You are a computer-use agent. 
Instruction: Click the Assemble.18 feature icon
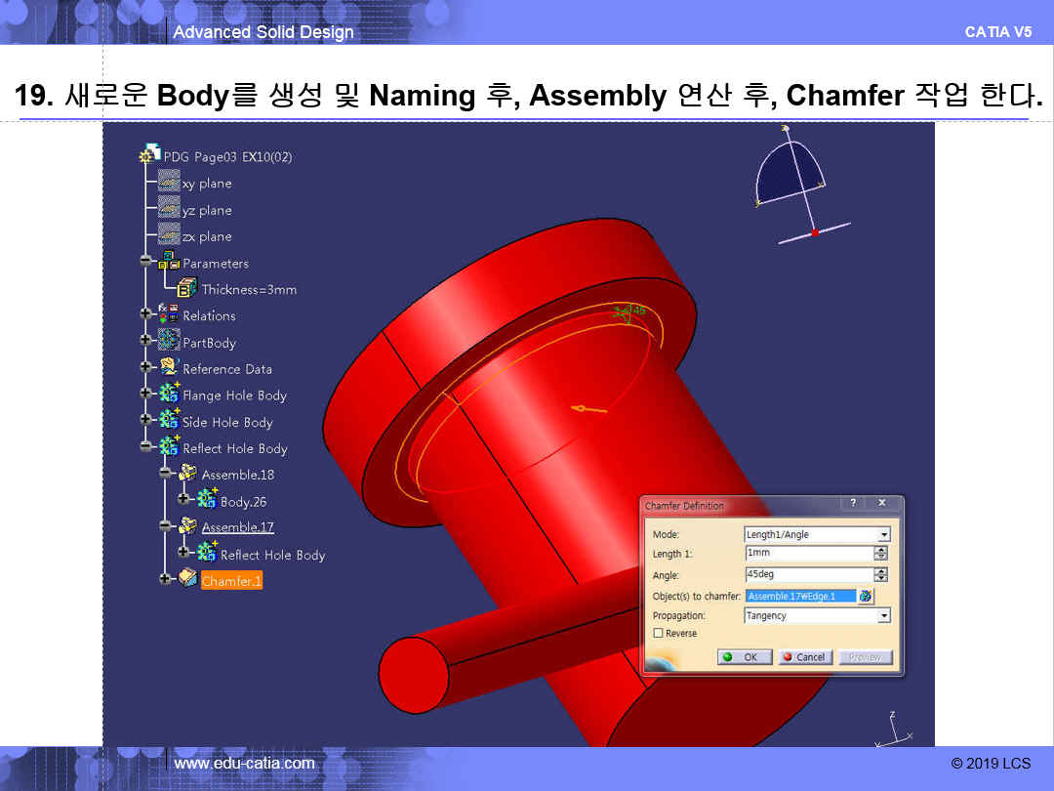click(187, 475)
